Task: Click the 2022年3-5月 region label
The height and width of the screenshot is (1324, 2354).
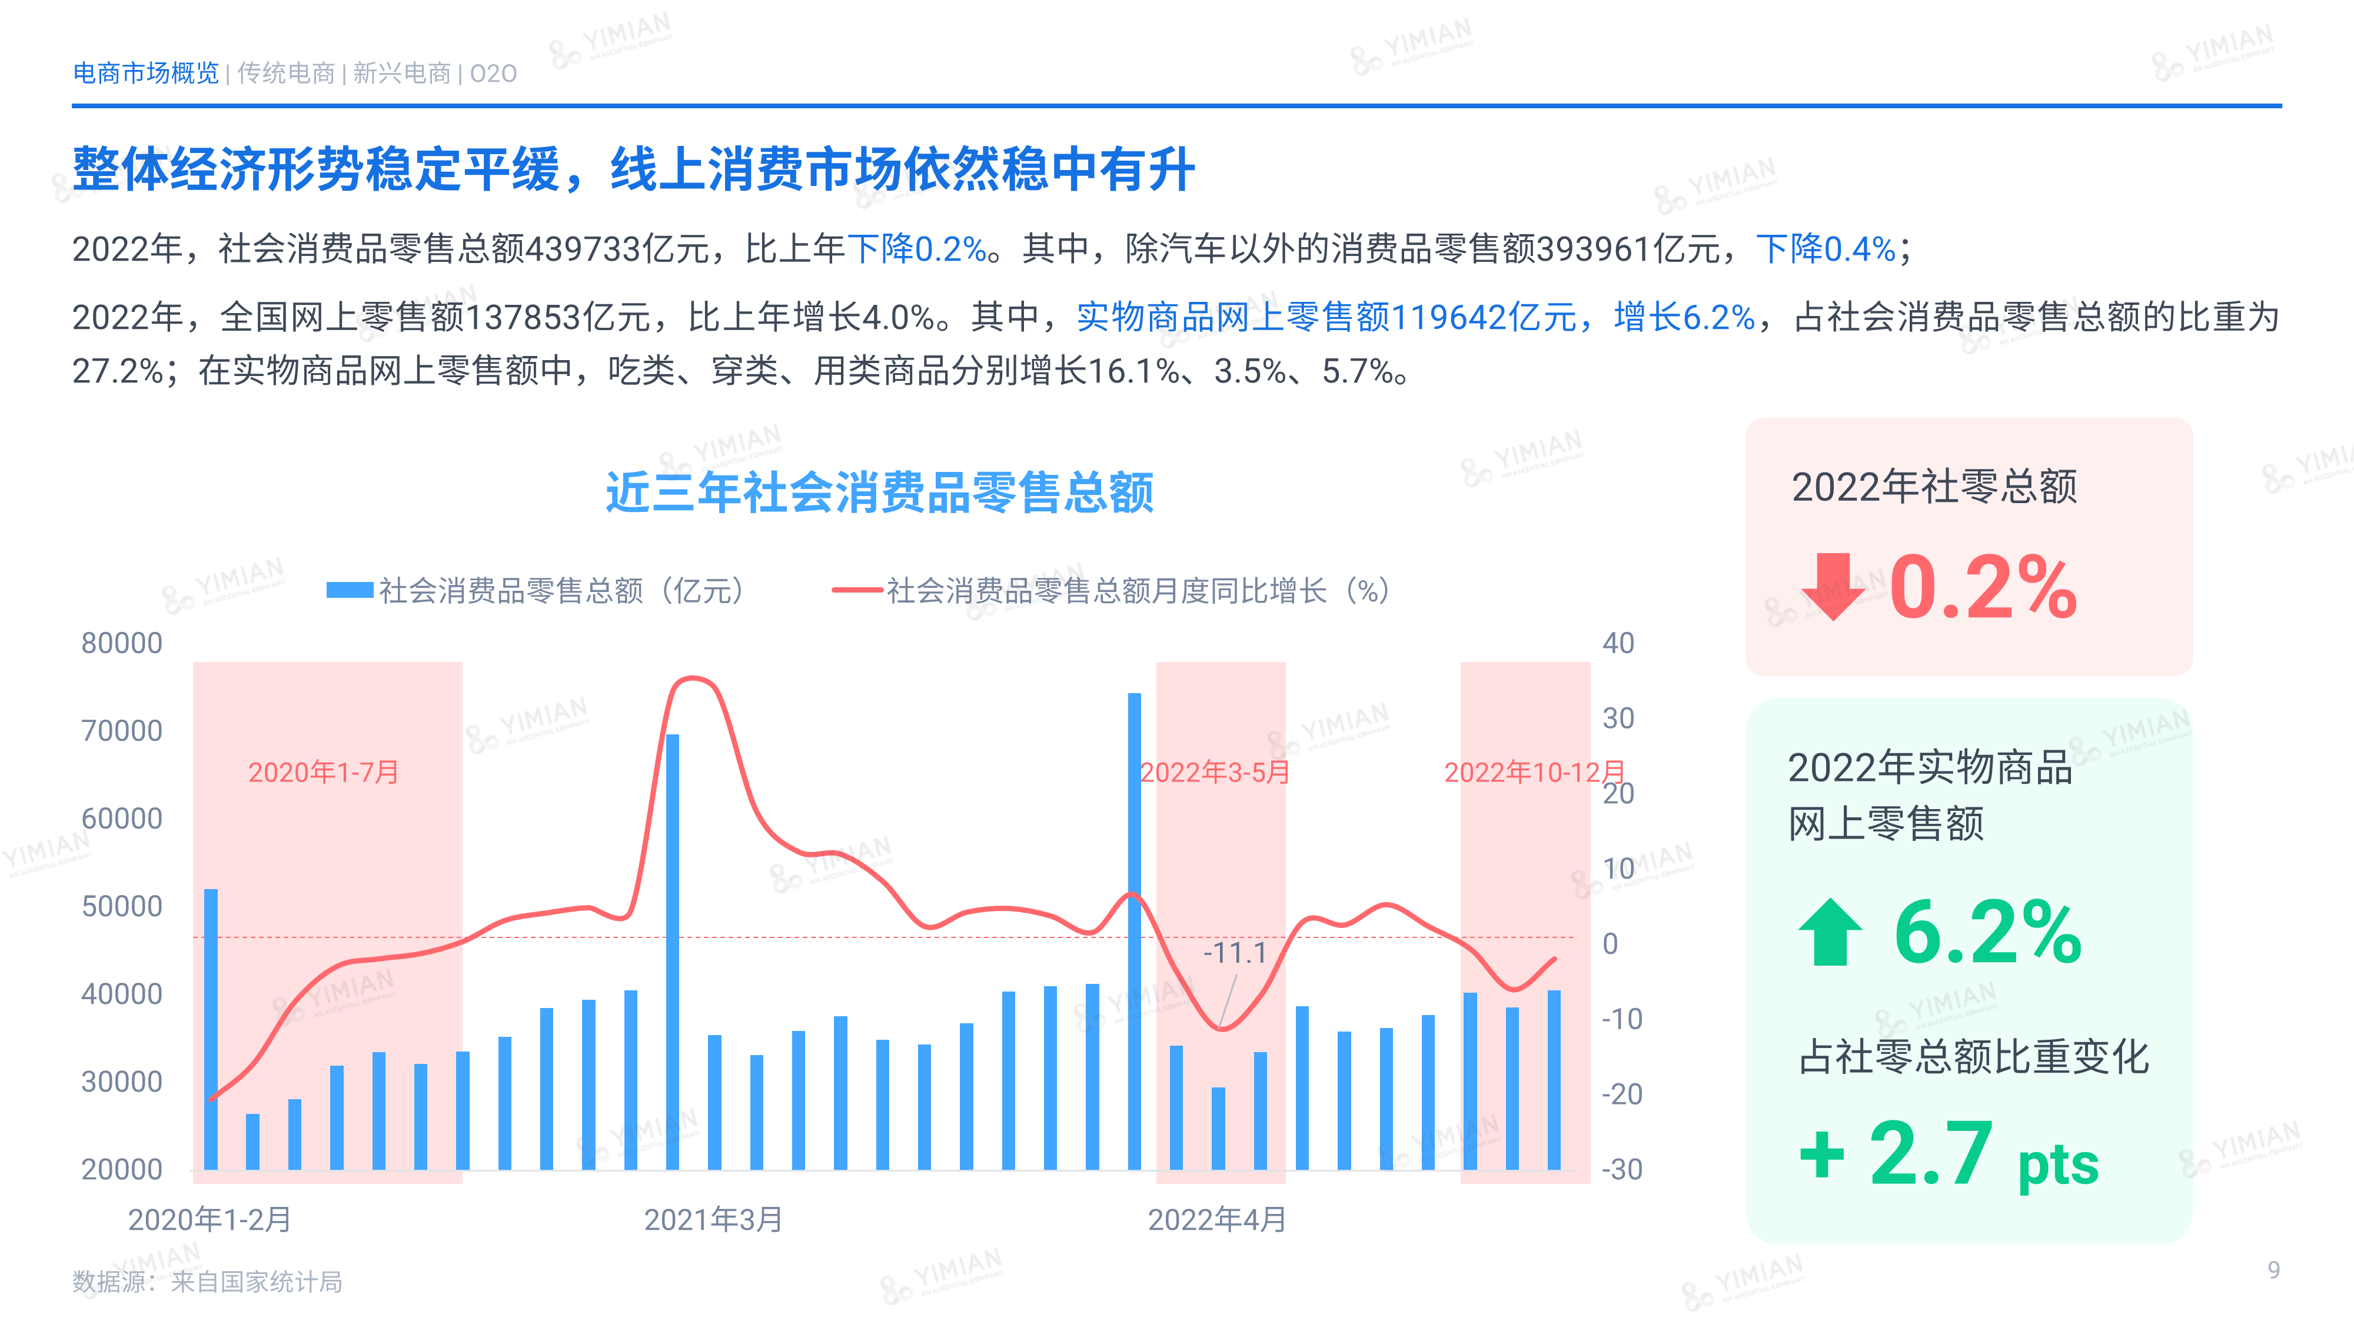Action: [x=1215, y=772]
